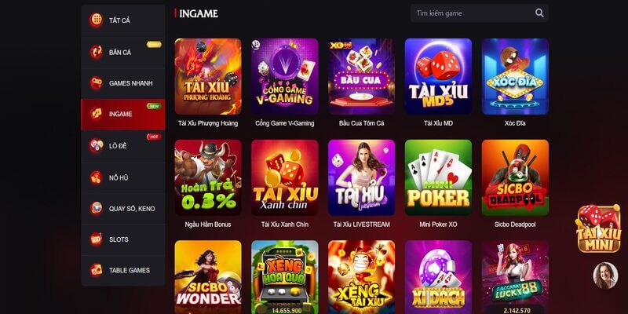Click the Tài Xỉu LIVESTREAM title link

click(x=362, y=225)
